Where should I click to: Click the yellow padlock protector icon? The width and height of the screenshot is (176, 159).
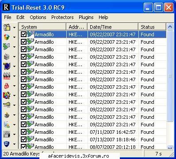[7, 27]
